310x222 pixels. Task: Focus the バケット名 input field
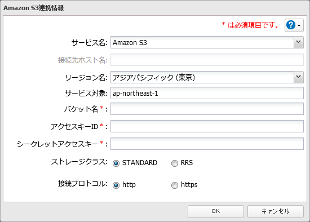(x=207, y=109)
